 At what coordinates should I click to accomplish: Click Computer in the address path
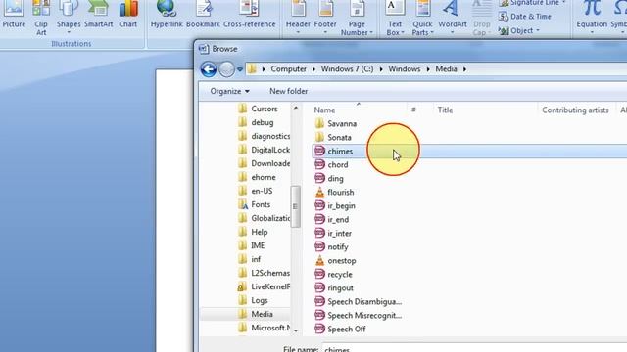pos(288,69)
